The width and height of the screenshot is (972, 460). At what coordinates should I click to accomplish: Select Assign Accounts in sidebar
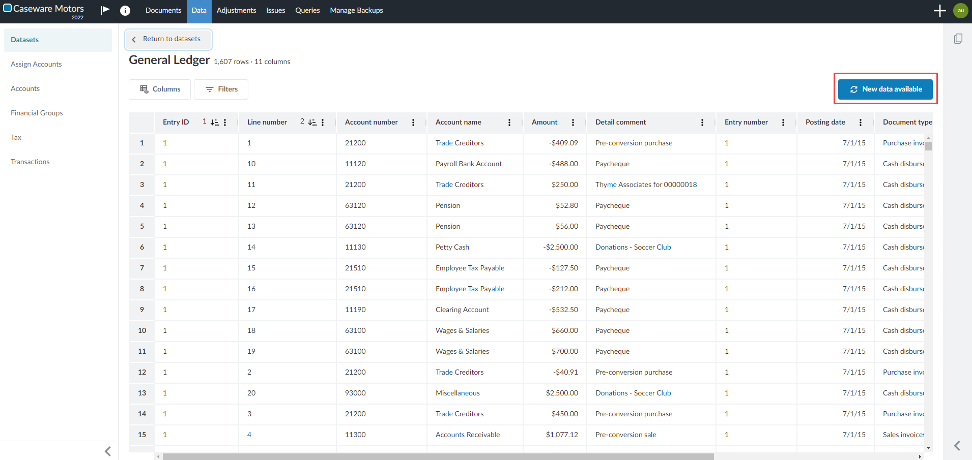pos(36,64)
